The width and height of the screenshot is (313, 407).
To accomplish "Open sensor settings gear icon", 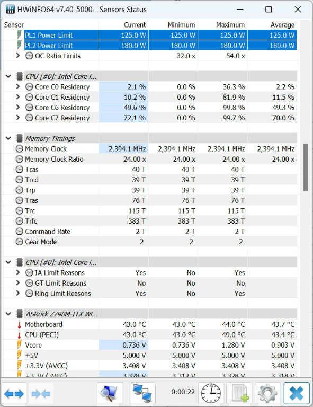I will [267, 394].
